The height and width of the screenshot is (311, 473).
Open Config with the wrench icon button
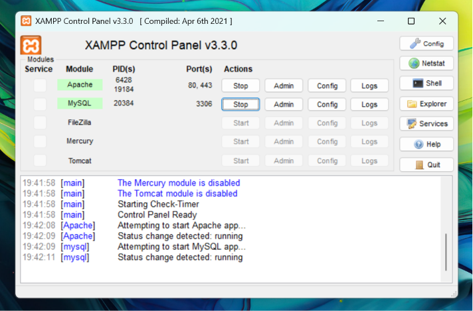coord(426,44)
